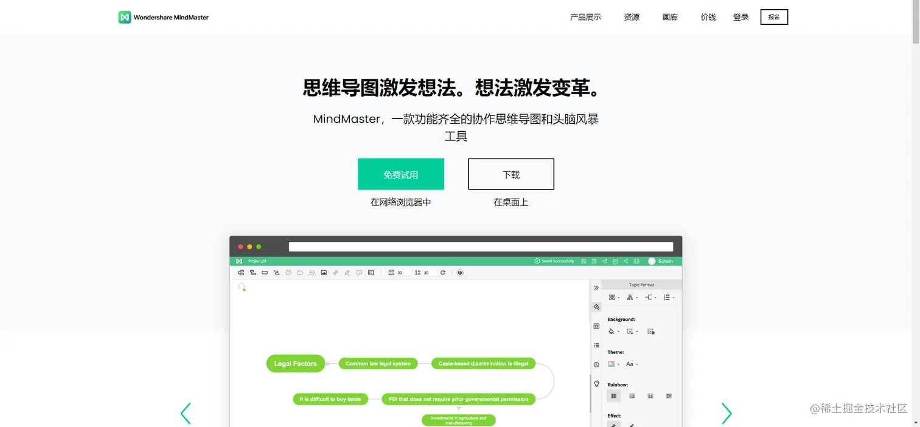
Task: Click the floating topic rectangle icon
Action: pyautogui.click(x=265, y=273)
